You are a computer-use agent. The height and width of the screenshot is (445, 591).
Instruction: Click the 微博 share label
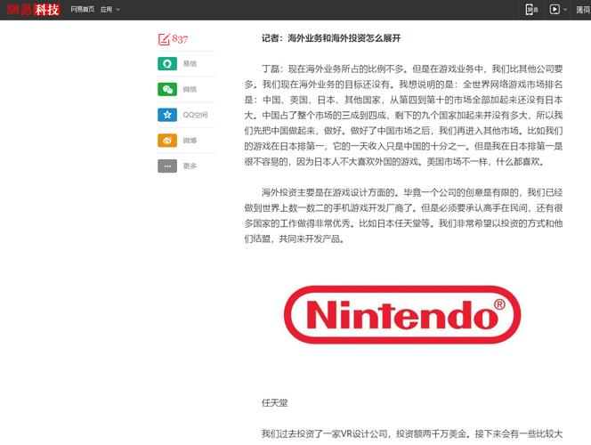(190, 141)
